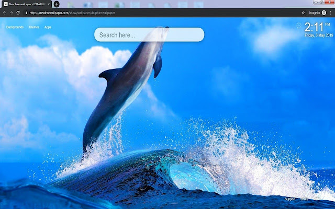Viewport: 335px width, 209px height.
Task: Close the New Free wallpaper tab
Action: coord(49,4)
